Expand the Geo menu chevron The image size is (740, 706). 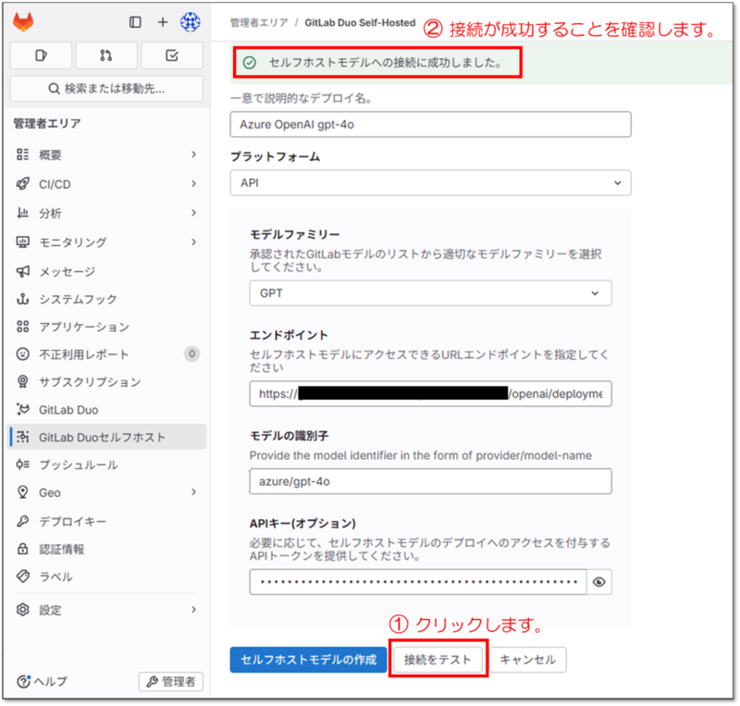coord(193,492)
